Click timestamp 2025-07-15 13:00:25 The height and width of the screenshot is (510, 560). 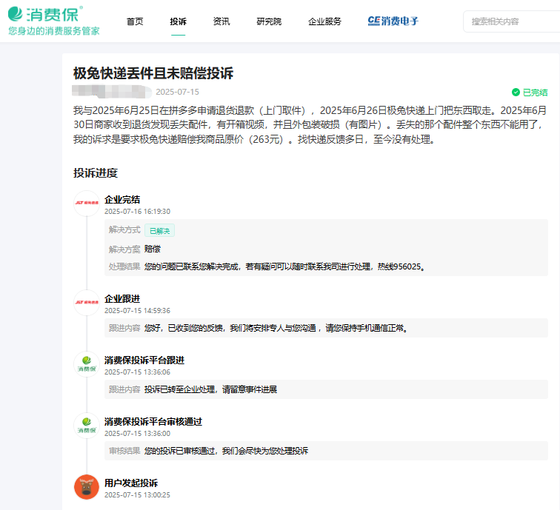138,494
